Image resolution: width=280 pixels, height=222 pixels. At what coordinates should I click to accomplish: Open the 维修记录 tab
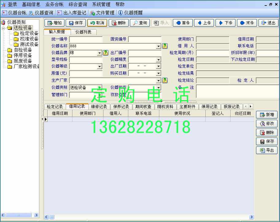tap(99, 107)
